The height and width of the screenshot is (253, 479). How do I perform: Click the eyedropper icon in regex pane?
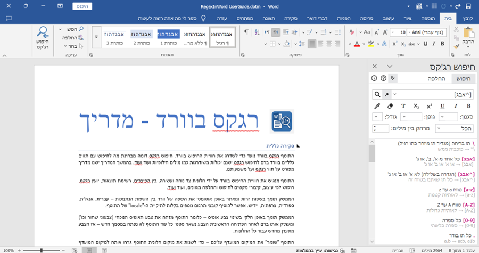377,106
